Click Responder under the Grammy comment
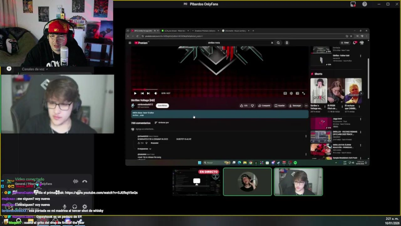The height and width of the screenshot is (226, 401). pyautogui.click(x=154, y=143)
